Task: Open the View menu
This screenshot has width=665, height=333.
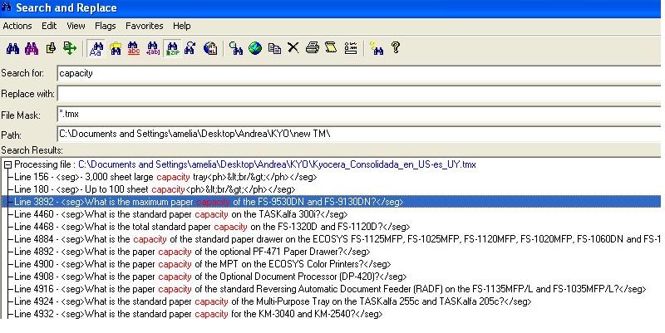Action: pyautogui.click(x=76, y=26)
